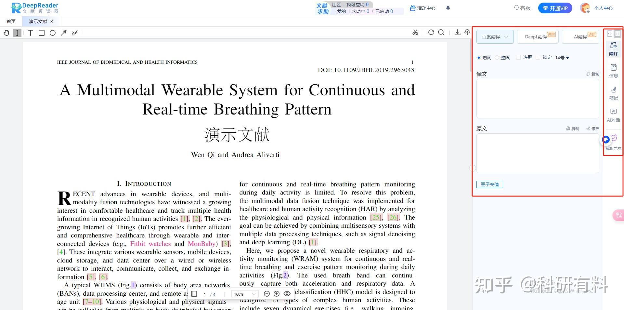Toggle the eye reading mode icon
Image resolution: width=624 pixels, height=310 pixels.
coord(287,294)
